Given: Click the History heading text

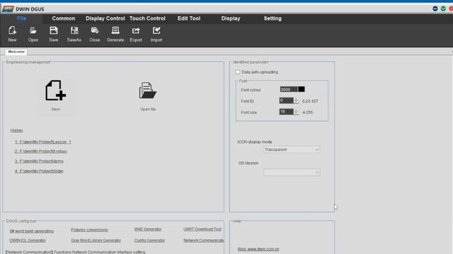Looking at the screenshot, I should [16, 131].
